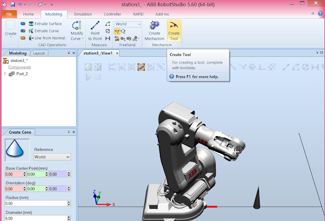Image resolution: width=325 pixels, height=221 pixels.
Task: Switch to the Simulation ribbon tab
Action: click(x=83, y=14)
